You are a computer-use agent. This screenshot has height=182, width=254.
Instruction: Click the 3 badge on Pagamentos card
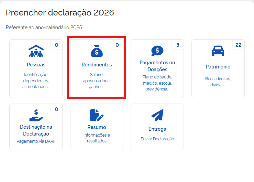[178, 45]
